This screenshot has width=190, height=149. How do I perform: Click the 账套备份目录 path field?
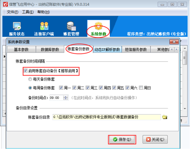point(107,117)
